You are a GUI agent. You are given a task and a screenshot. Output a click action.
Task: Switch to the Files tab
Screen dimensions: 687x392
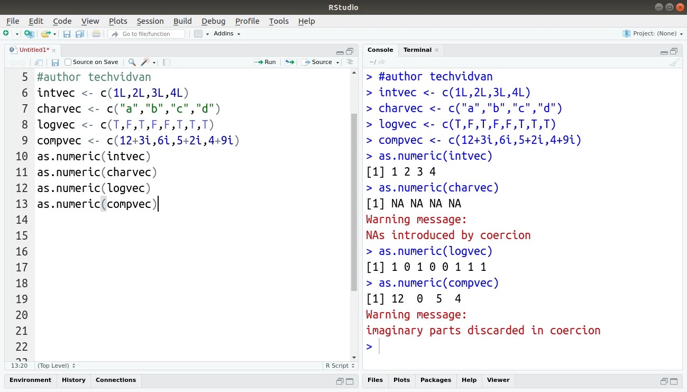[x=375, y=380]
